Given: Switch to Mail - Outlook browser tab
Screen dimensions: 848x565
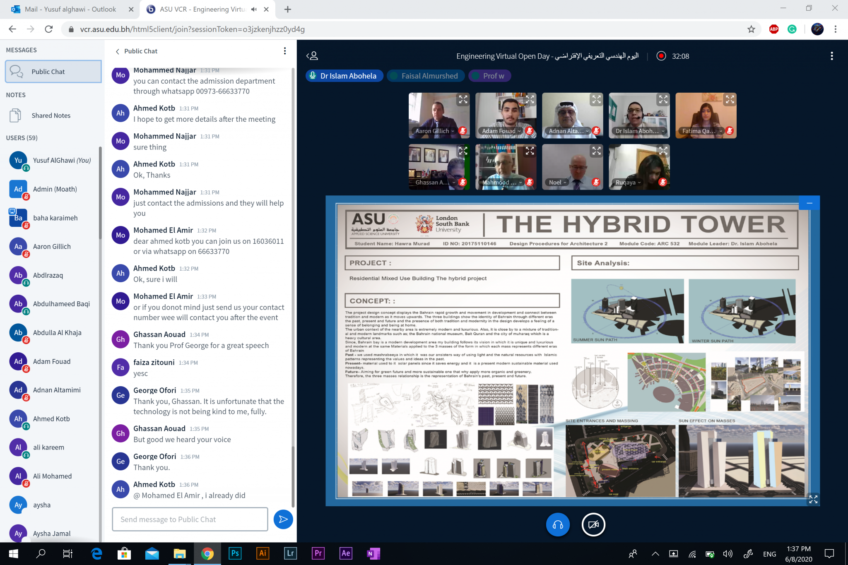Looking at the screenshot, I should (70, 9).
